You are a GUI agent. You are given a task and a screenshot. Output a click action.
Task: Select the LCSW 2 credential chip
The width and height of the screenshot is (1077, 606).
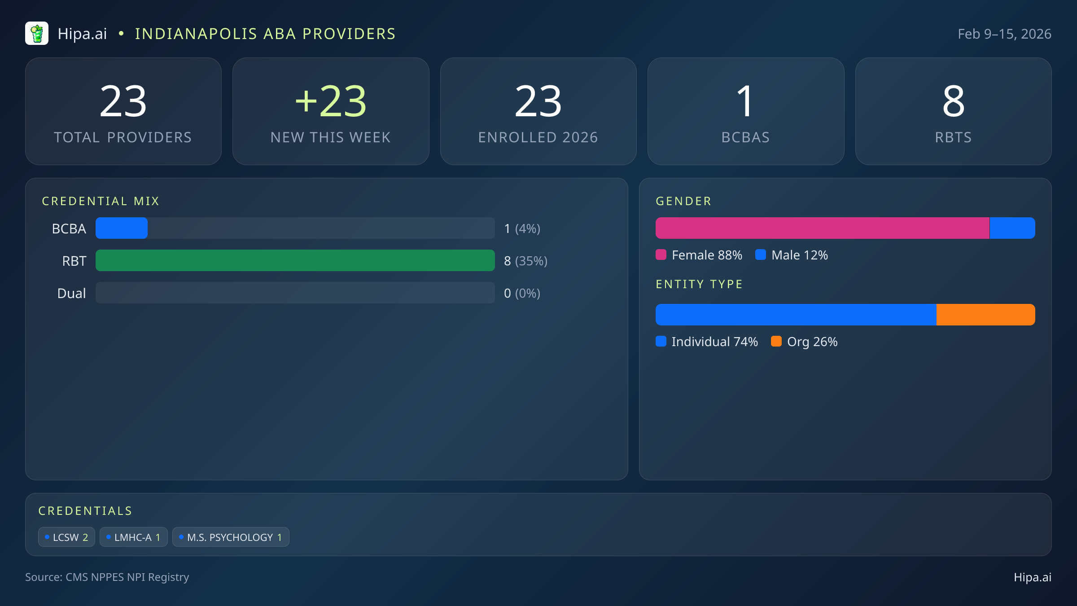66,536
